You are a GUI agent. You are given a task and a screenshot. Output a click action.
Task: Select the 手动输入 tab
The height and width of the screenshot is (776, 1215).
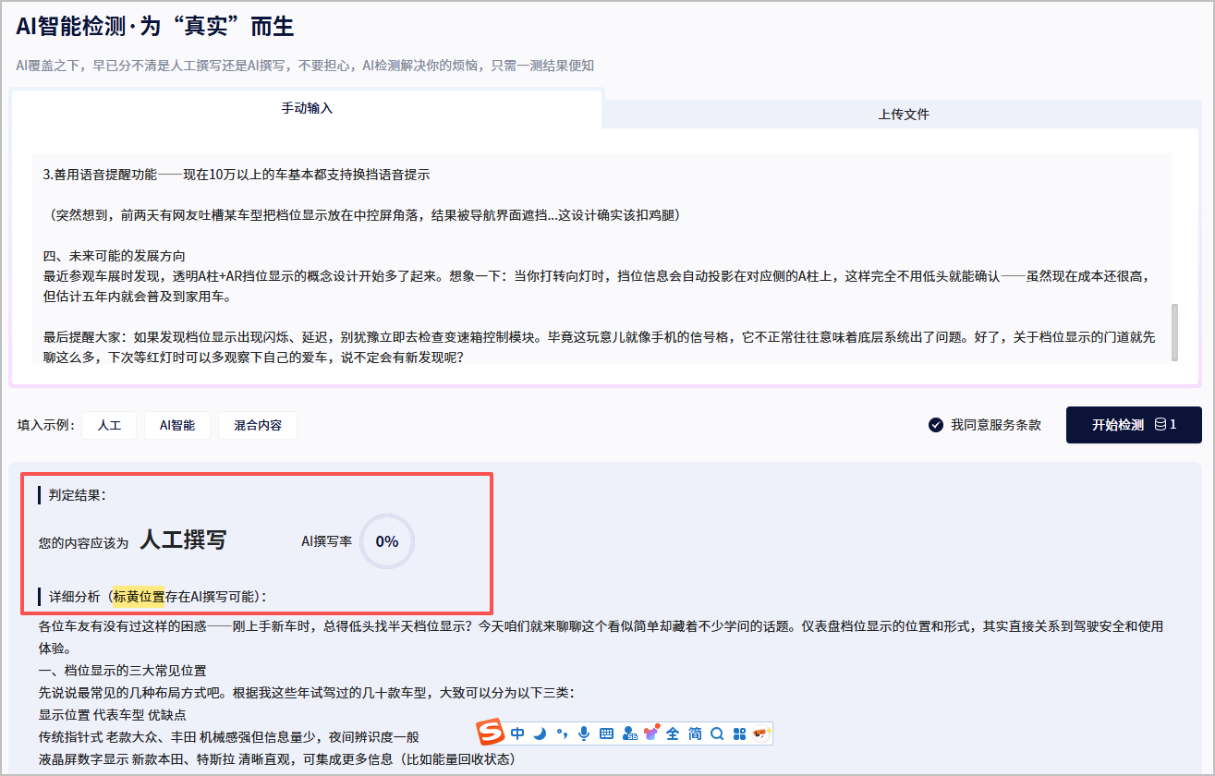pyautogui.click(x=307, y=108)
